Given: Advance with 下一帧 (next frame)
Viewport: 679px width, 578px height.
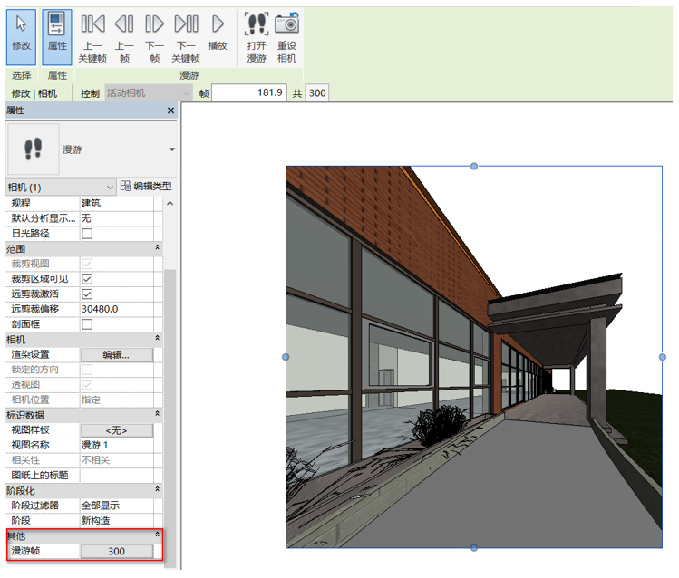Looking at the screenshot, I should pos(155,33).
